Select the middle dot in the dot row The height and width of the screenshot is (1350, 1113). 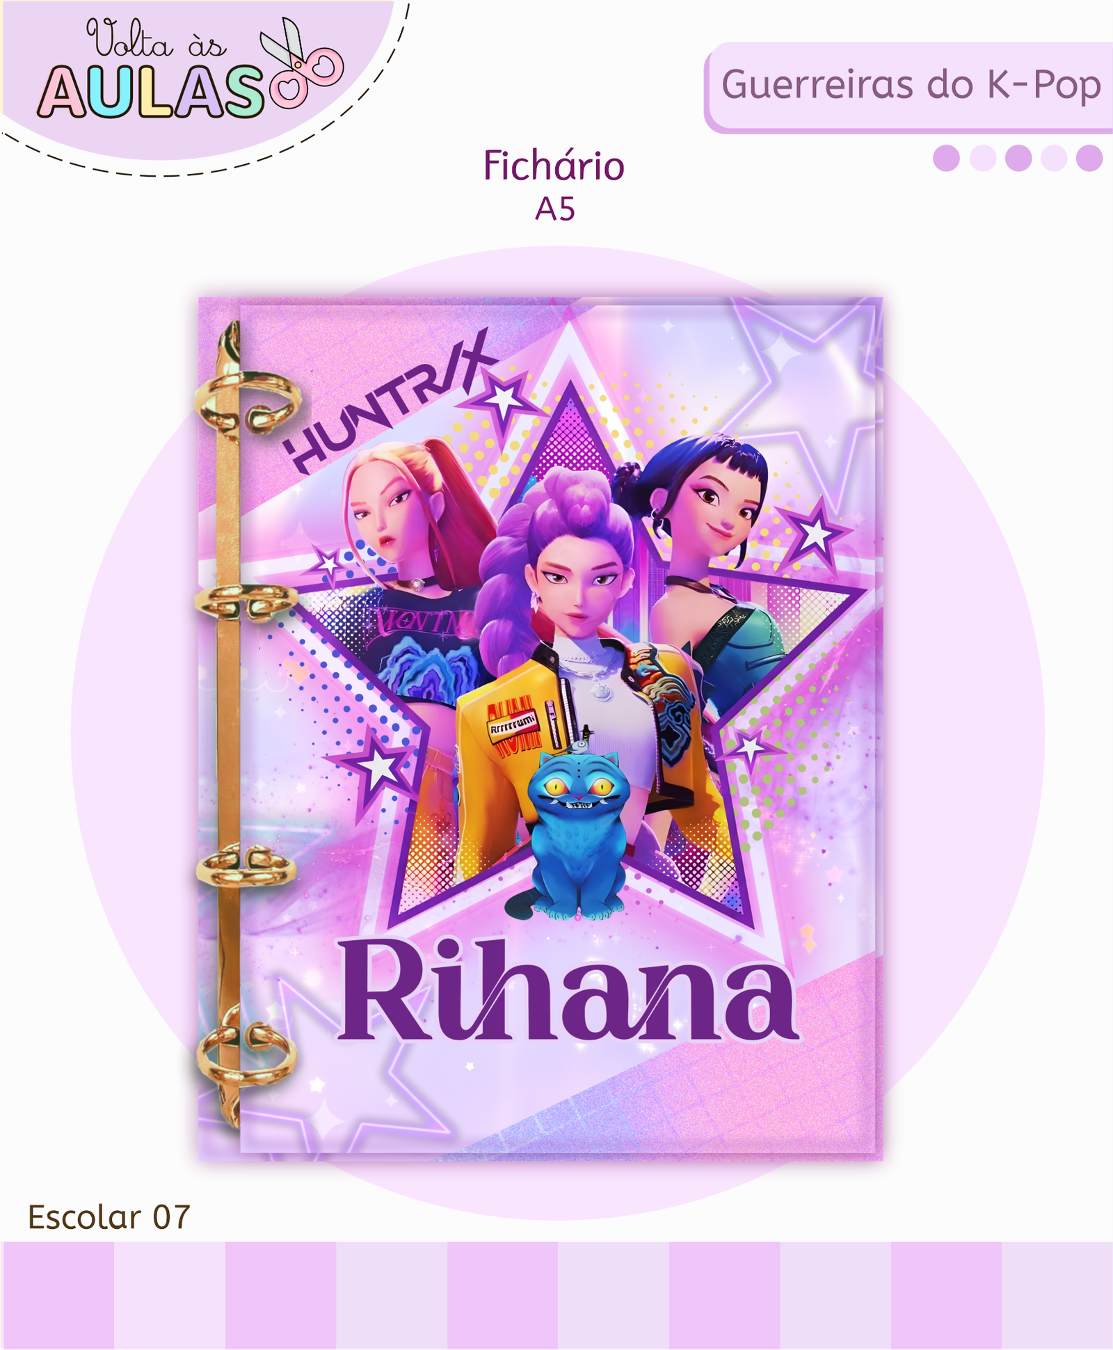click(1018, 158)
